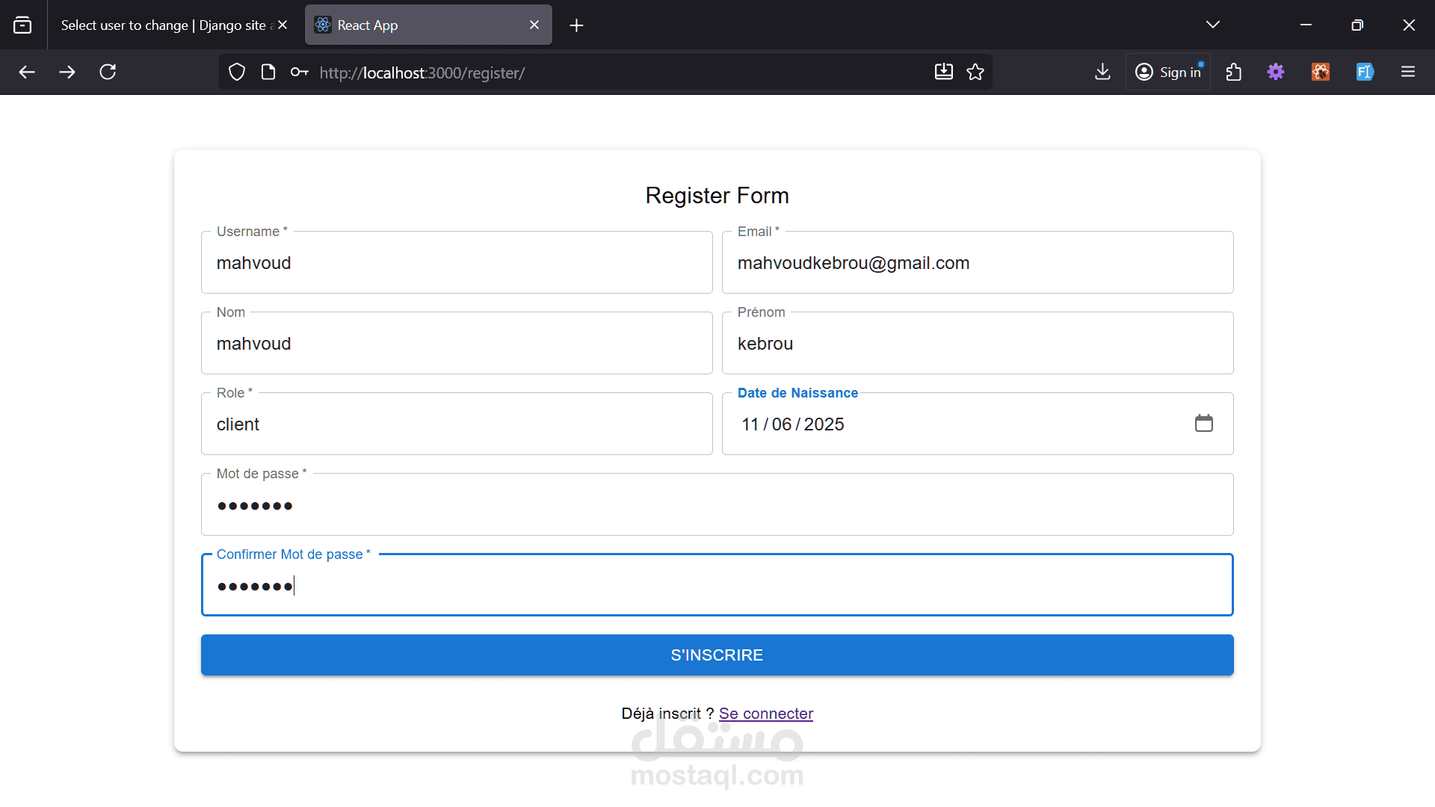Click the extensions puzzle icon
The width and height of the screenshot is (1435, 807).
tap(1234, 72)
